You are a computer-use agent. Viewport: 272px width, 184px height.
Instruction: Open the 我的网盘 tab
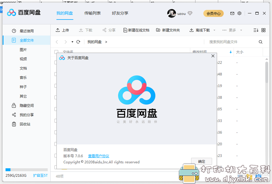(x=65, y=13)
